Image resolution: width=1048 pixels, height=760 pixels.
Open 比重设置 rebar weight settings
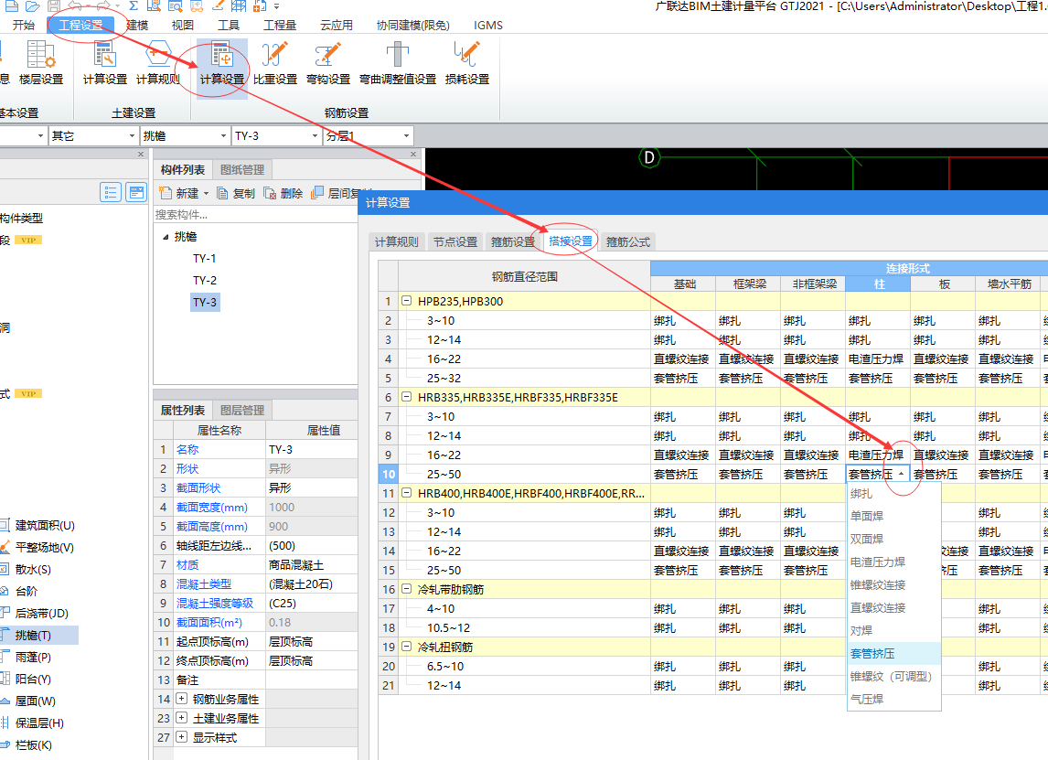pyautogui.click(x=274, y=63)
